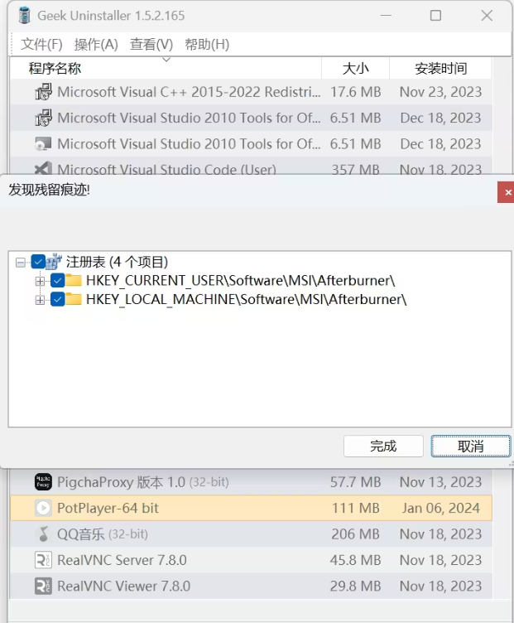Click the RealVNC Viewer icon

coord(43,586)
